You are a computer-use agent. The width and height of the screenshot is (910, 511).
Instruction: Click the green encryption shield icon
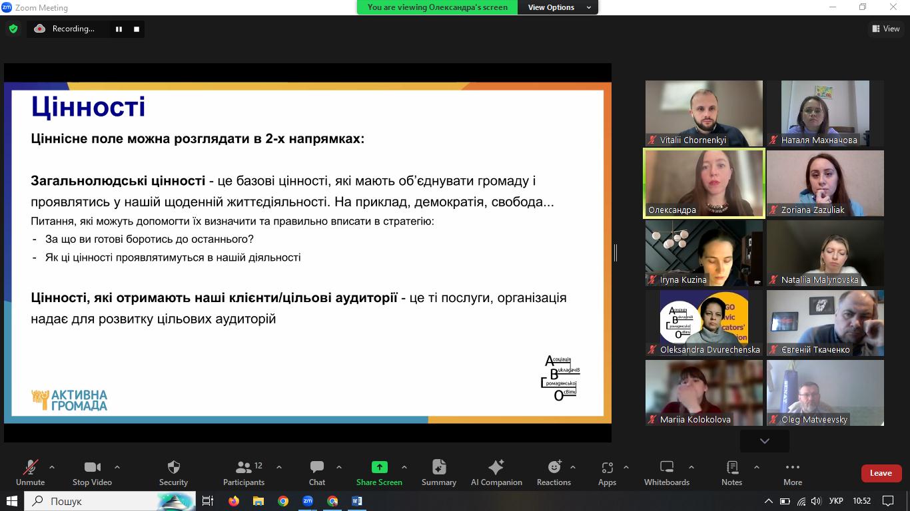point(13,29)
